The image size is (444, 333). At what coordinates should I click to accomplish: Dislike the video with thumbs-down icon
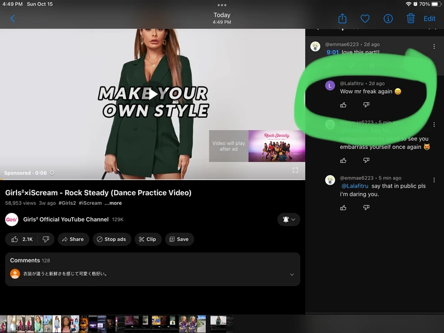pyautogui.click(x=46, y=239)
